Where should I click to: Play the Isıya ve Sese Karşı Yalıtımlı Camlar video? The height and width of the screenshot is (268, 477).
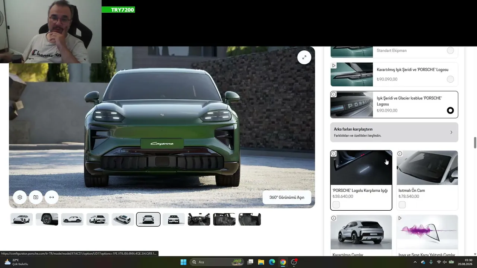(x=399, y=218)
